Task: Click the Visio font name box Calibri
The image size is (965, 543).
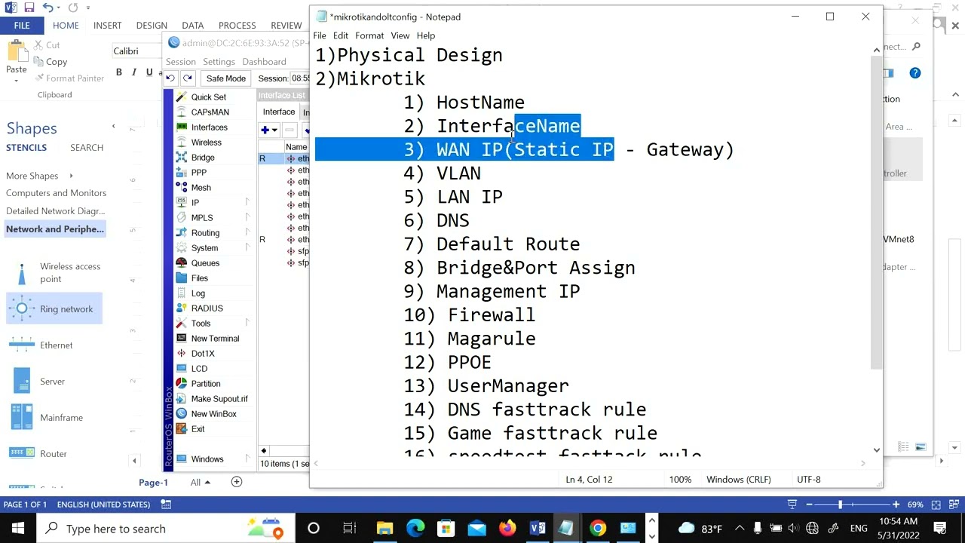Action: pos(136,51)
